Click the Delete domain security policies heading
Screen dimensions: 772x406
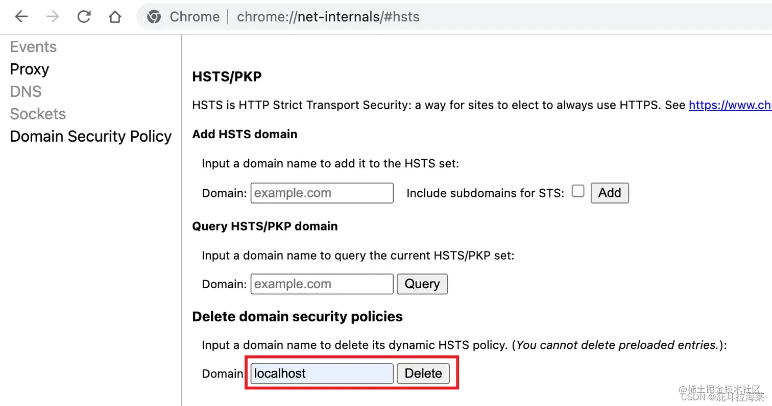pos(297,317)
